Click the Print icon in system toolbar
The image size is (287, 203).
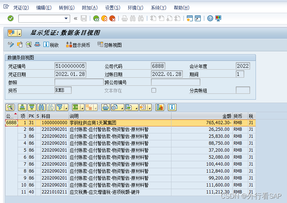tap(124, 18)
